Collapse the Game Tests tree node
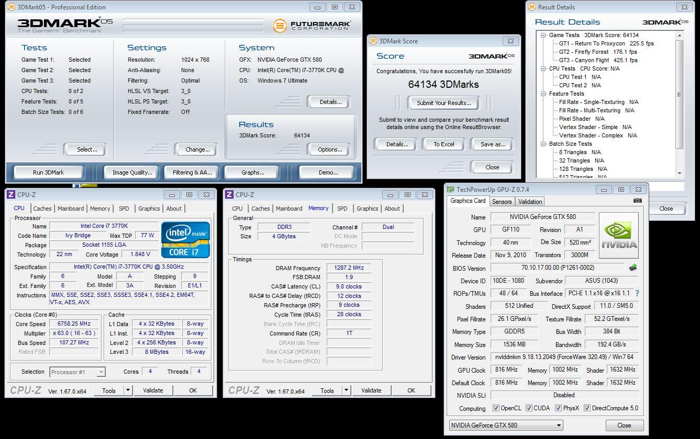The image size is (700, 439). [x=543, y=35]
